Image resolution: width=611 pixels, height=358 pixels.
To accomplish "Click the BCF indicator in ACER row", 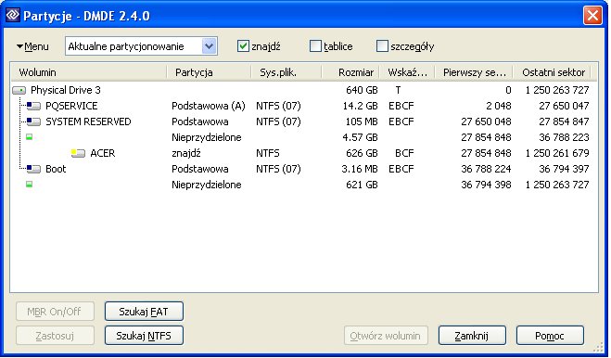I will [404, 153].
